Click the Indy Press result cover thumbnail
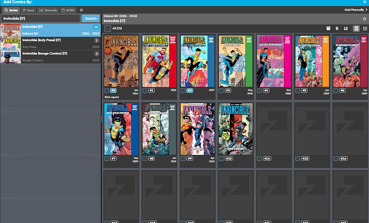 tap(11, 43)
